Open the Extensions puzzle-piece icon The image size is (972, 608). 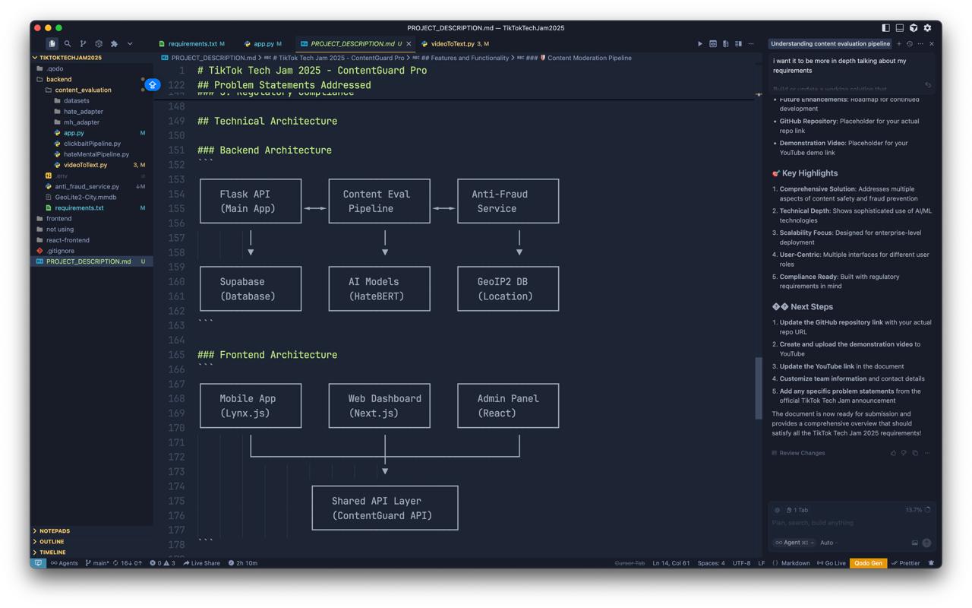114,44
